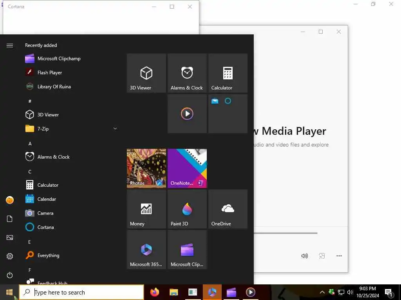Select the E letter group header

29,242
